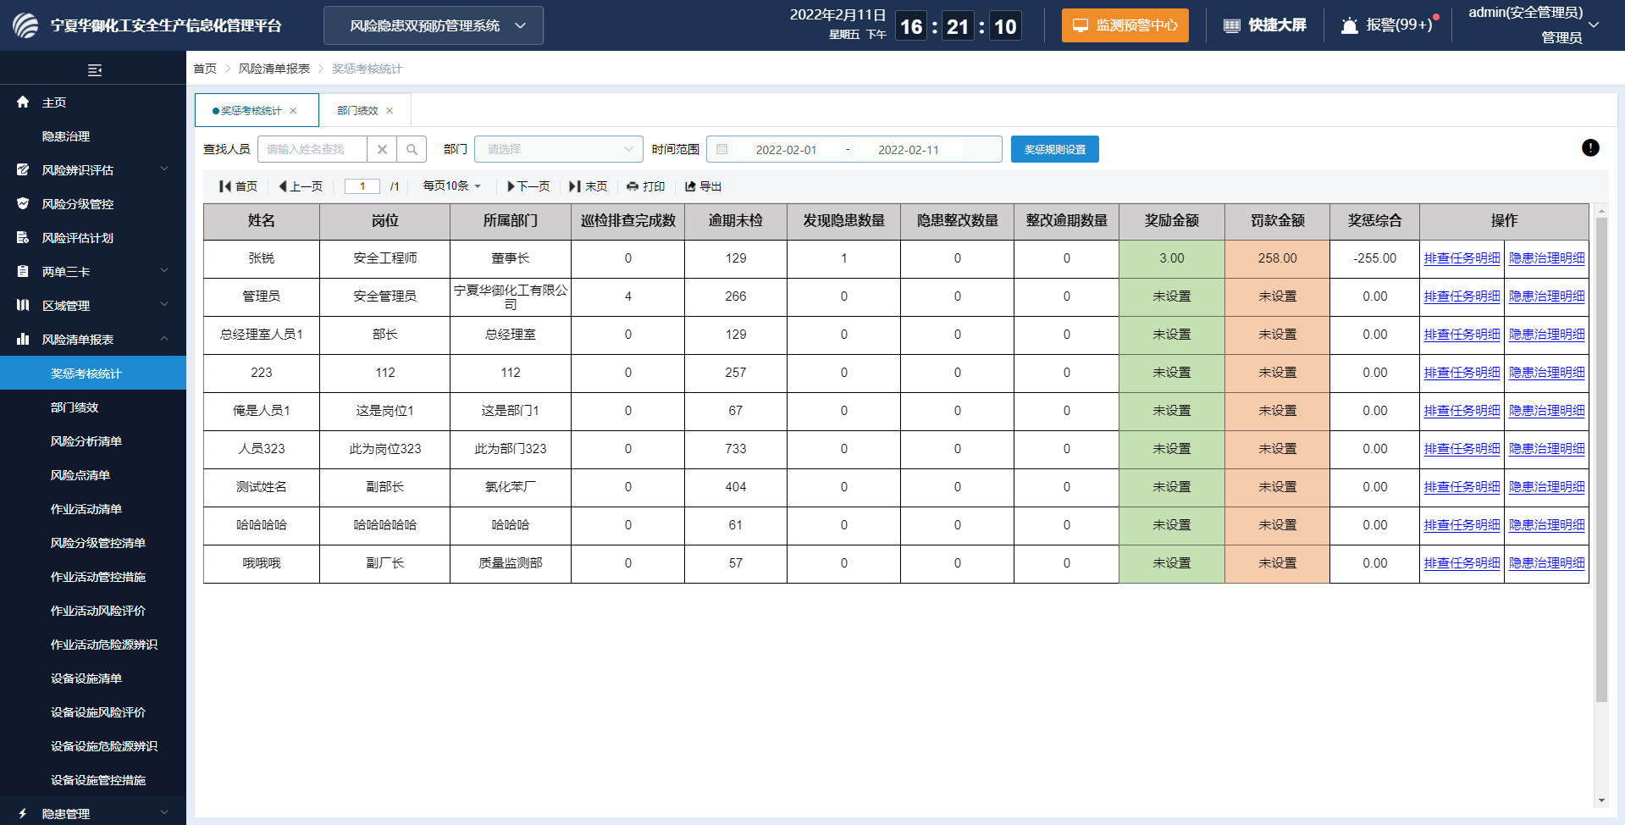This screenshot has height=825, width=1625.
Task: Click the 两单三卡 clipboard icon
Action: (23, 271)
